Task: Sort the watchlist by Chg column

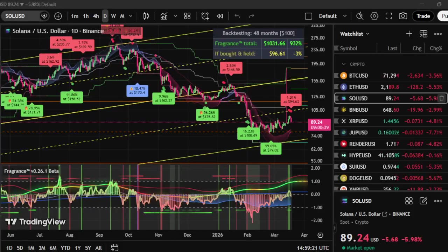Action: click(417, 48)
